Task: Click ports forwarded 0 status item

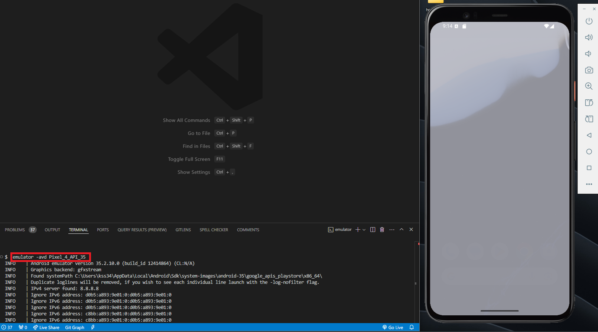Action: [23, 328]
